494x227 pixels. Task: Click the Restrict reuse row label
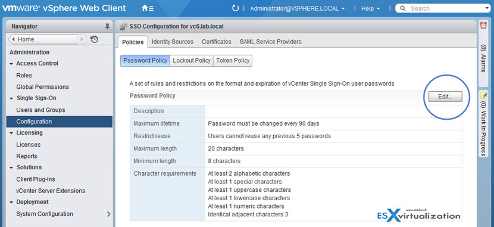(x=152, y=136)
